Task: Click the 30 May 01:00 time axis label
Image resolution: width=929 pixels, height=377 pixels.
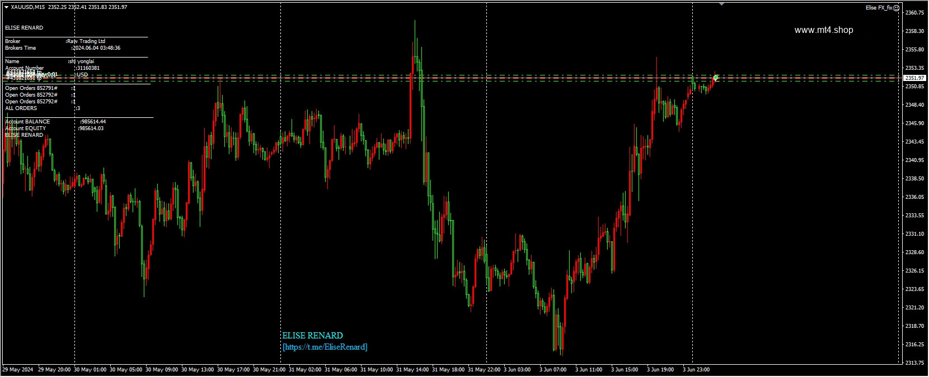Action: [90, 370]
